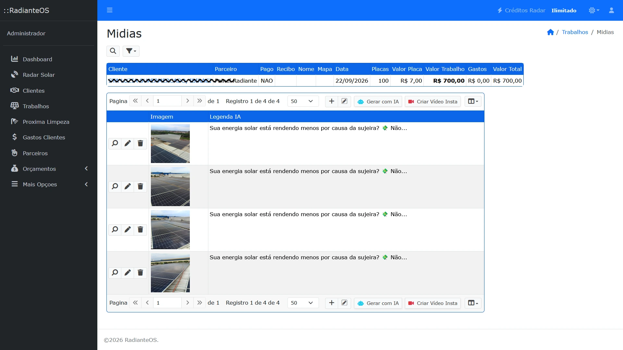The height and width of the screenshot is (350, 623).
Task: Click top add-record plus icon
Action: coord(332,101)
